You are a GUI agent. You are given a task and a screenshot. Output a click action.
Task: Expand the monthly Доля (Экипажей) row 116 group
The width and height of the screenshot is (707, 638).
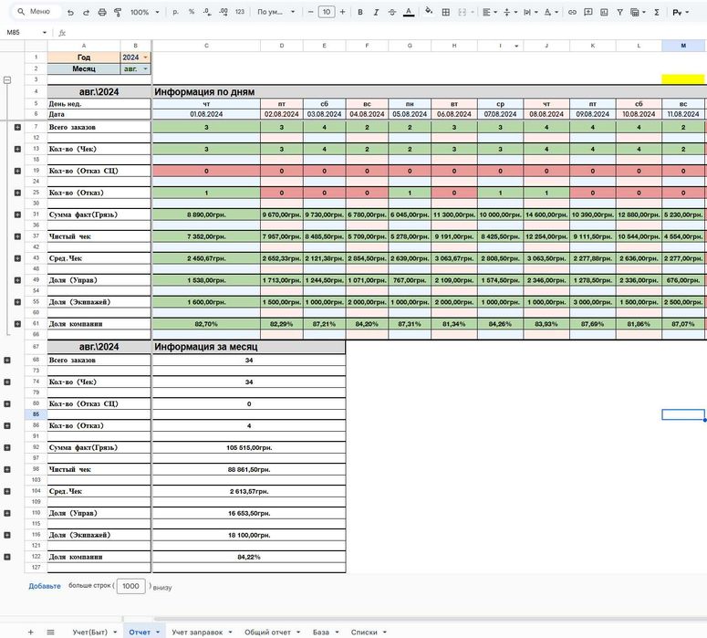(7, 535)
